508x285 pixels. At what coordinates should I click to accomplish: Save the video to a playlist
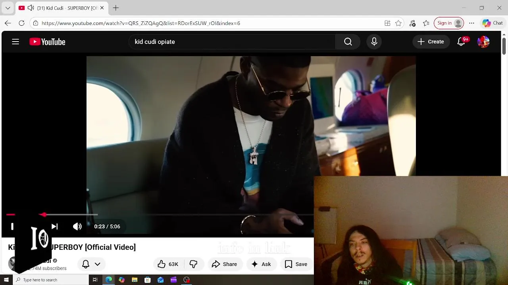[x=296, y=264]
